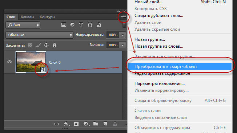Viewport: 237px width, 133px height.
Task: Create a new group folder icon
Action: click(96, 124)
